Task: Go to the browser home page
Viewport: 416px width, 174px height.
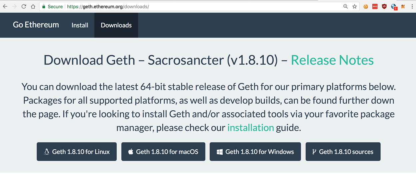Action: (x=33, y=6)
